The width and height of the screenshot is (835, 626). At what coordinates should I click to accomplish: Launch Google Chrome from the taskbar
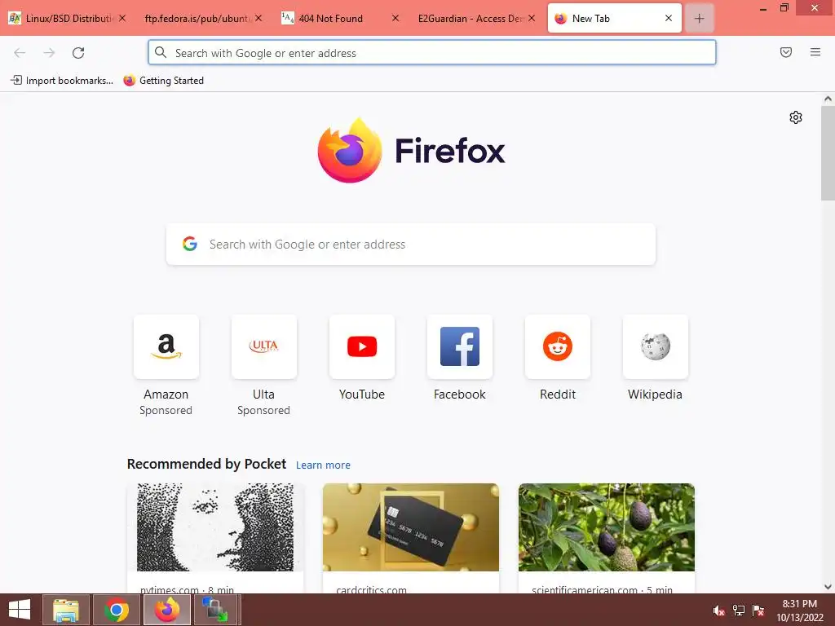pos(116,610)
